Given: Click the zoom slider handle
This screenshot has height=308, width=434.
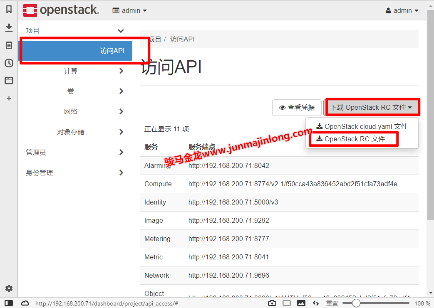Looking at the screenshot, I should 356,303.
